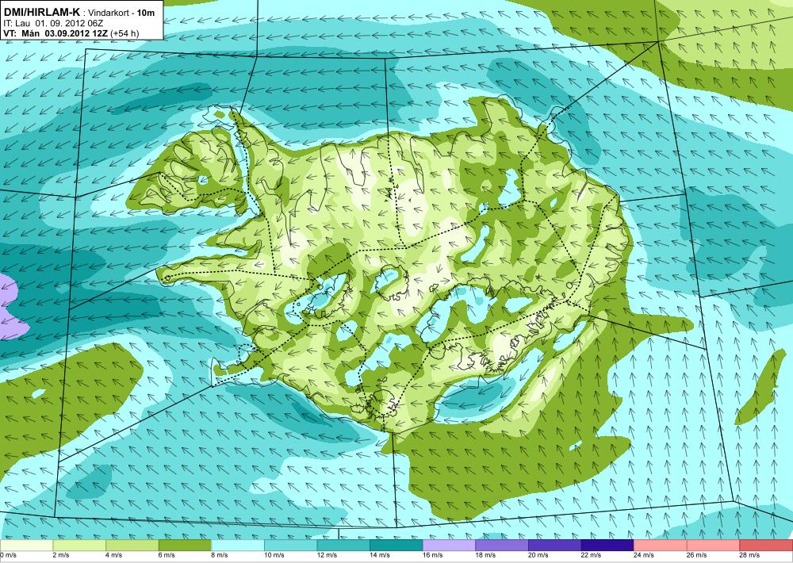Click the 2 m/s light yellow-green legend swatch
The height and width of the screenshot is (563, 793).
(x=79, y=546)
